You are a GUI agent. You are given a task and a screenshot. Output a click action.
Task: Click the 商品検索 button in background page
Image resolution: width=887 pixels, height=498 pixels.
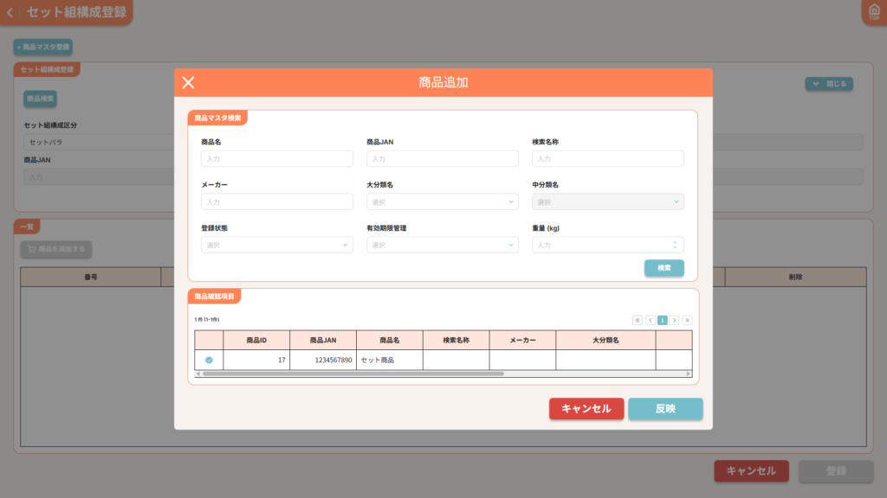40,99
